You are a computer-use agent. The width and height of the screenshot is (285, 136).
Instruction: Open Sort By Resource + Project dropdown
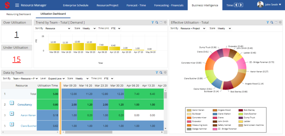(193, 28)
